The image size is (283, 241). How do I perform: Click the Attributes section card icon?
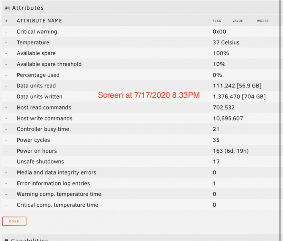point(7,8)
